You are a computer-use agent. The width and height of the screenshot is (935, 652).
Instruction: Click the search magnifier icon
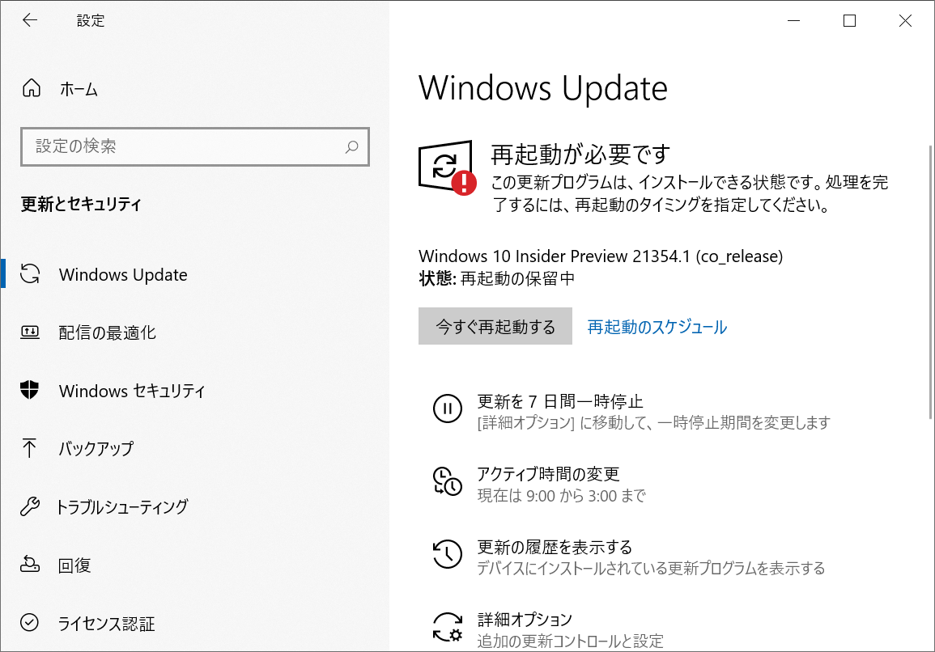[x=352, y=146]
